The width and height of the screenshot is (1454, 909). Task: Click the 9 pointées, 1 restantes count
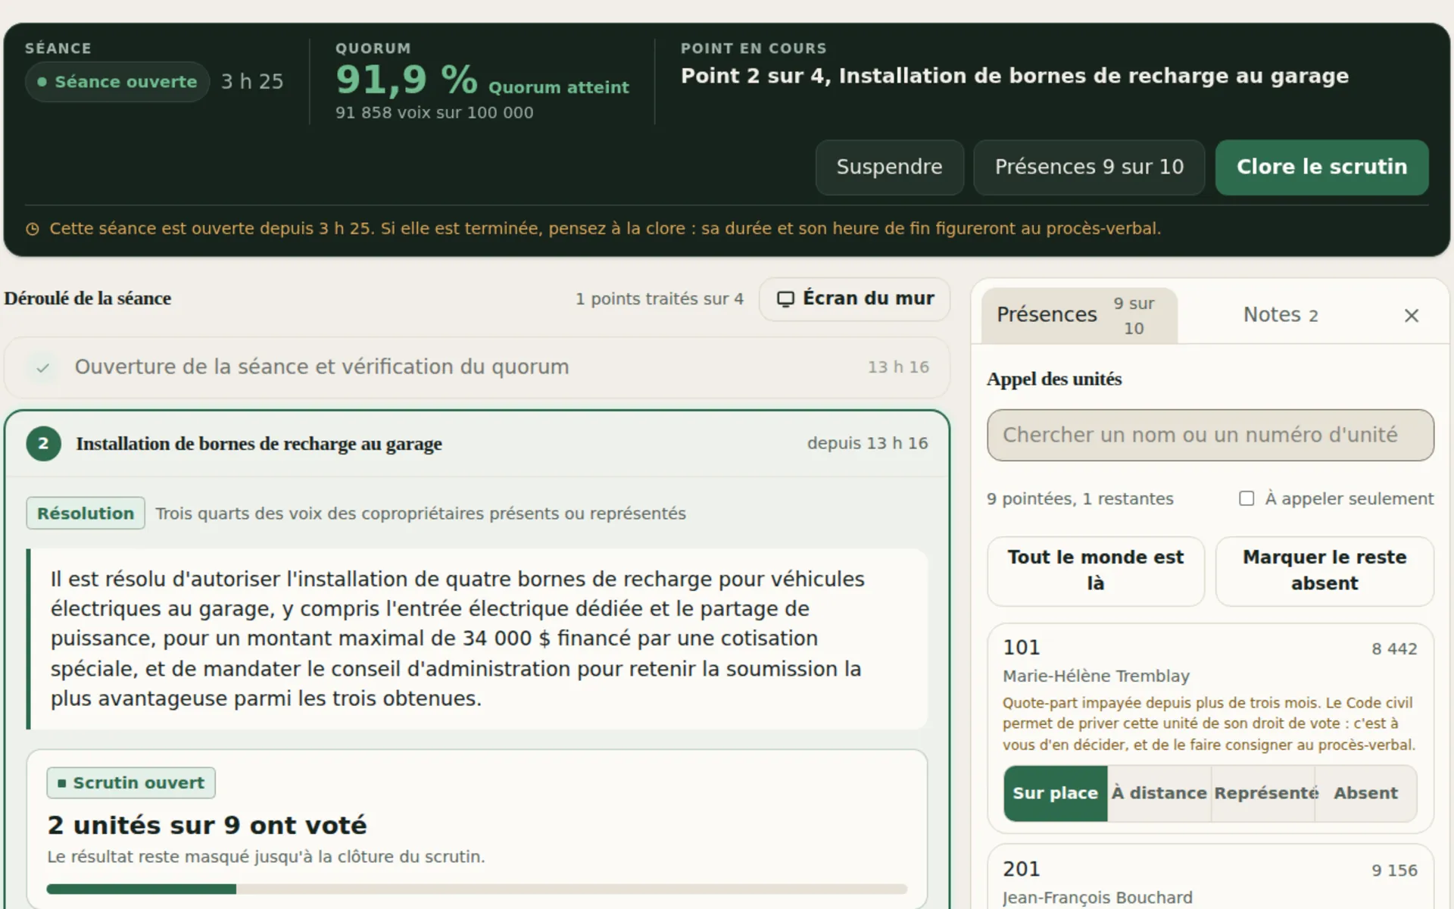(x=1080, y=499)
